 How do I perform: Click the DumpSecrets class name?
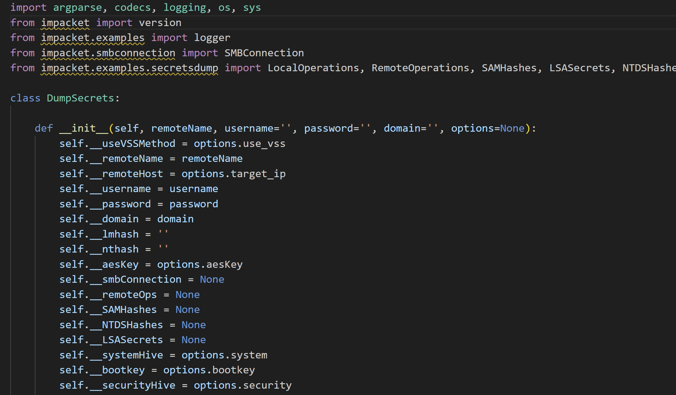point(81,98)
